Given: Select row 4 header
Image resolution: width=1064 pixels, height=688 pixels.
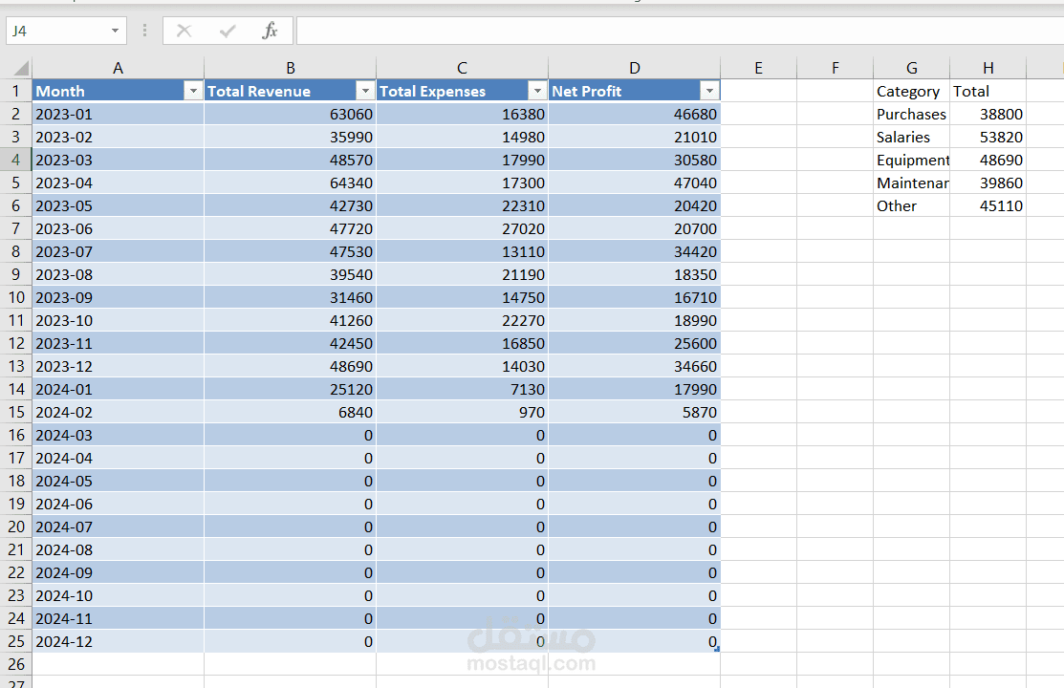Looking at the screenshot, I should point(15,161).
